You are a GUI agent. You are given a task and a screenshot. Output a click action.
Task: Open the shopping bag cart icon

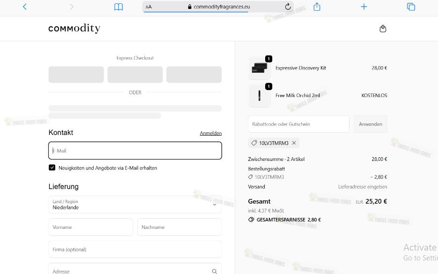pos(383,29)
